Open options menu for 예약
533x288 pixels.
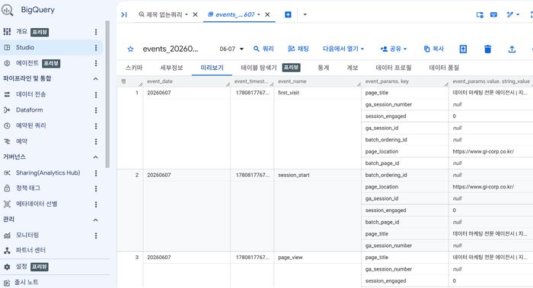[96, 141]
